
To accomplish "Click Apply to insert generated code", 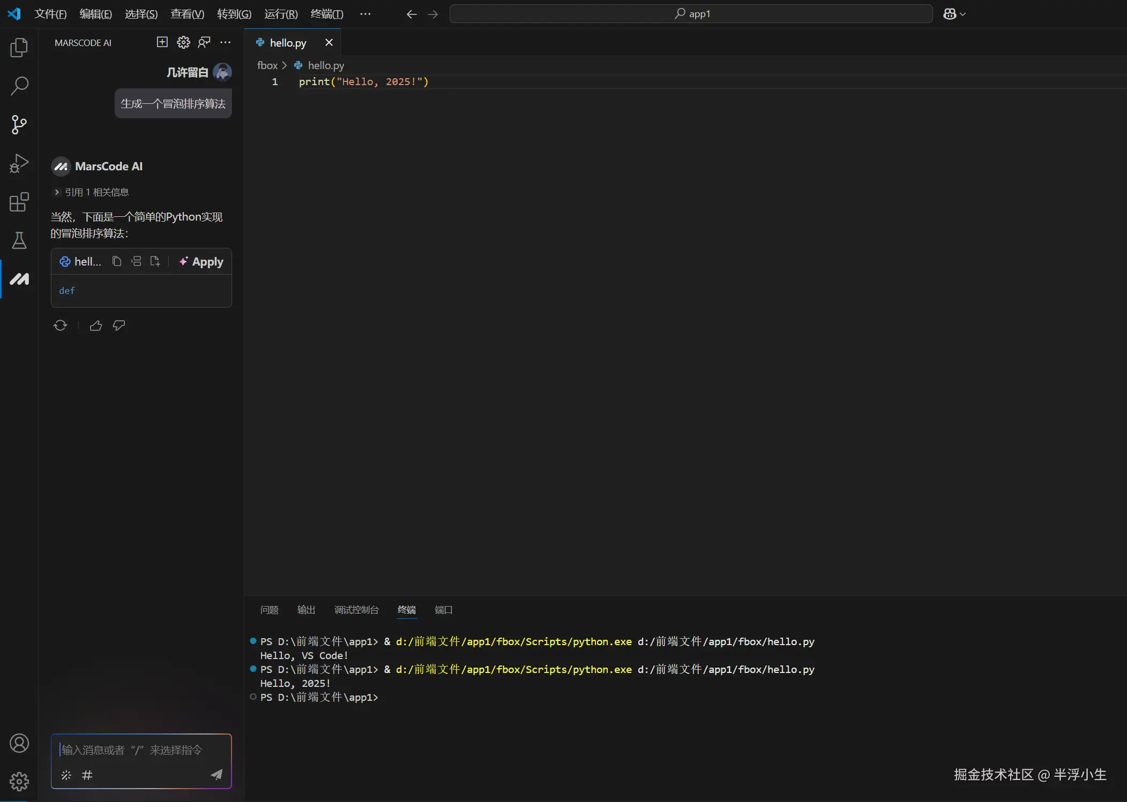I will coord(201,261).
